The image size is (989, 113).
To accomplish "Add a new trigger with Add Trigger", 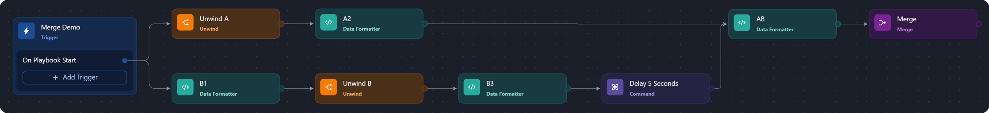I will 75,78.
